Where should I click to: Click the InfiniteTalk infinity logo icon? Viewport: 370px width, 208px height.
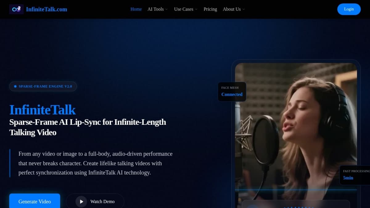coord(16,9)
